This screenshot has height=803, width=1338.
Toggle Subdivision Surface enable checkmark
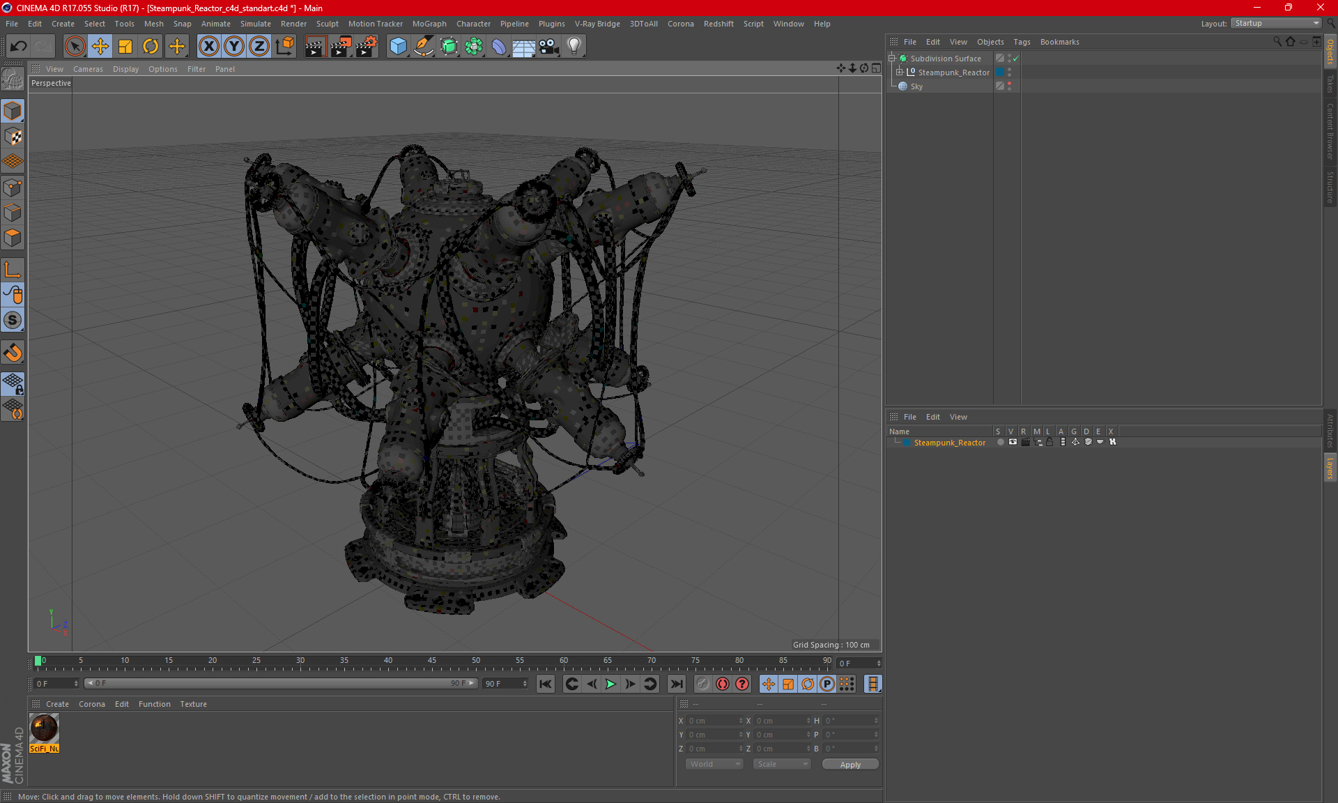pyautogui.click(x=1015, y=59)
